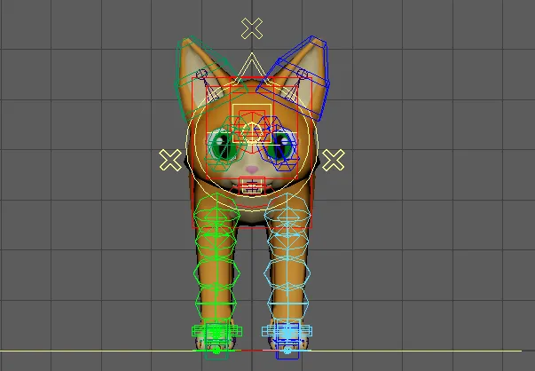Select the red jaw control box at the mouth
Viewport: 535px width, 371px height.
coord(252,186)
